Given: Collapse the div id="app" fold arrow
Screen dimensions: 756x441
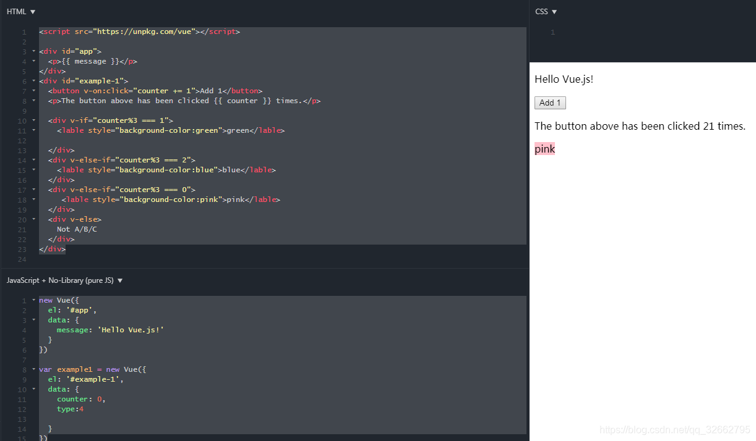Looking at the screenshot, I should point(33,51).
